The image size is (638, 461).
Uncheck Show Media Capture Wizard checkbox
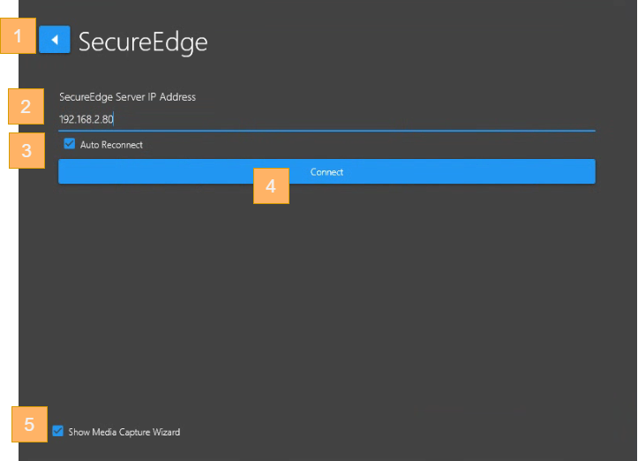coord(57,431)
